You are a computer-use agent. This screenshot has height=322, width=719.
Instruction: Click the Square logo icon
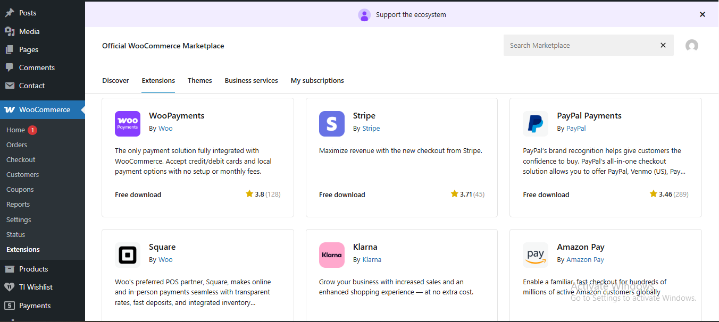pos(128,255)
